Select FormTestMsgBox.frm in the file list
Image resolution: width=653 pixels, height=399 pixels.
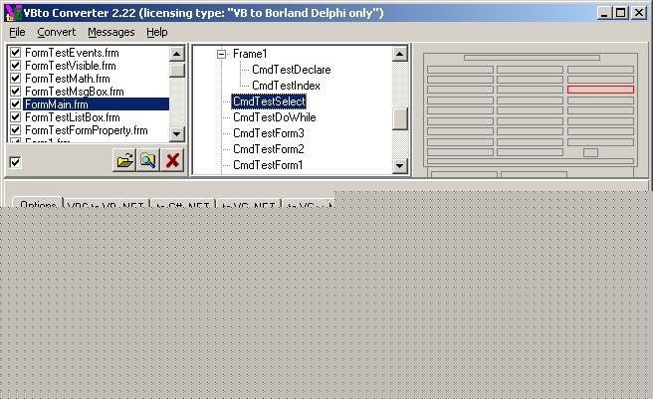click(75, 92)
